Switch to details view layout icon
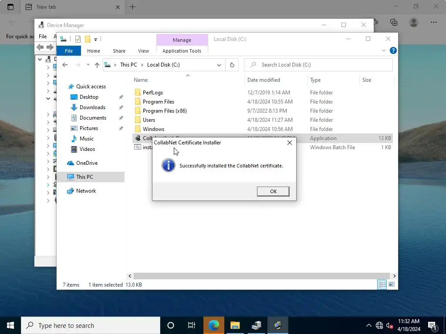 point(382,284)
